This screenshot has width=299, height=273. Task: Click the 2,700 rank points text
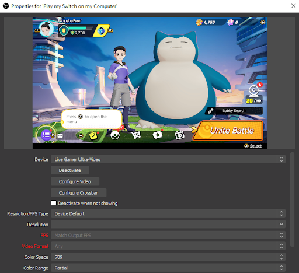pos(80,33)
